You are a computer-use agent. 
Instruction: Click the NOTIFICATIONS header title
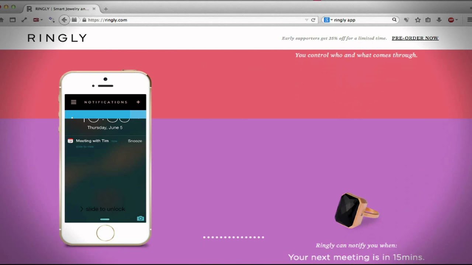point(106,102)
